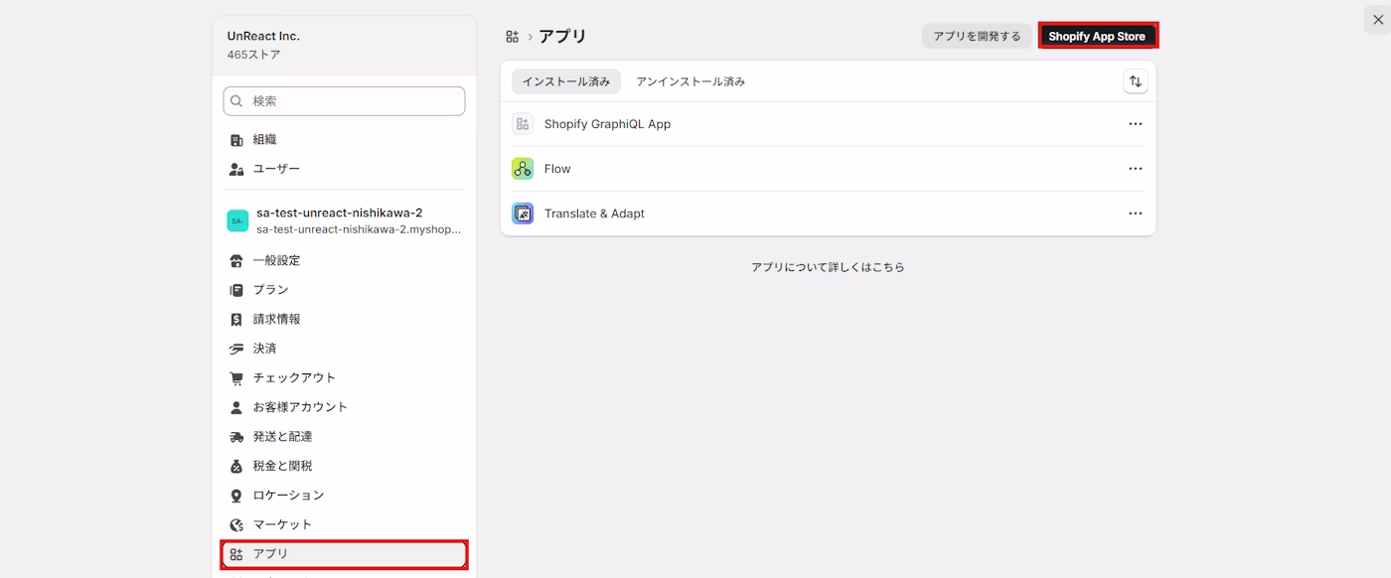Click the organization building icon in sidebar
Screen dimensions: 1391x578
click(x=236, y=140)
